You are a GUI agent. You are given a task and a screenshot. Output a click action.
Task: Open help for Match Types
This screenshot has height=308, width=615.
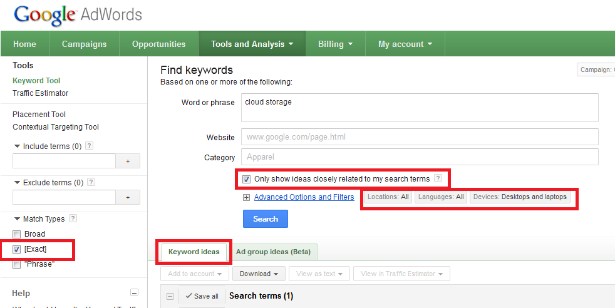click(73, 218)
